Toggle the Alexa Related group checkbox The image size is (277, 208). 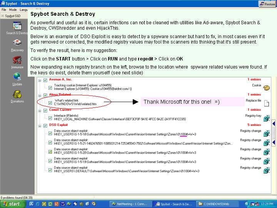[x=45, y=96]
